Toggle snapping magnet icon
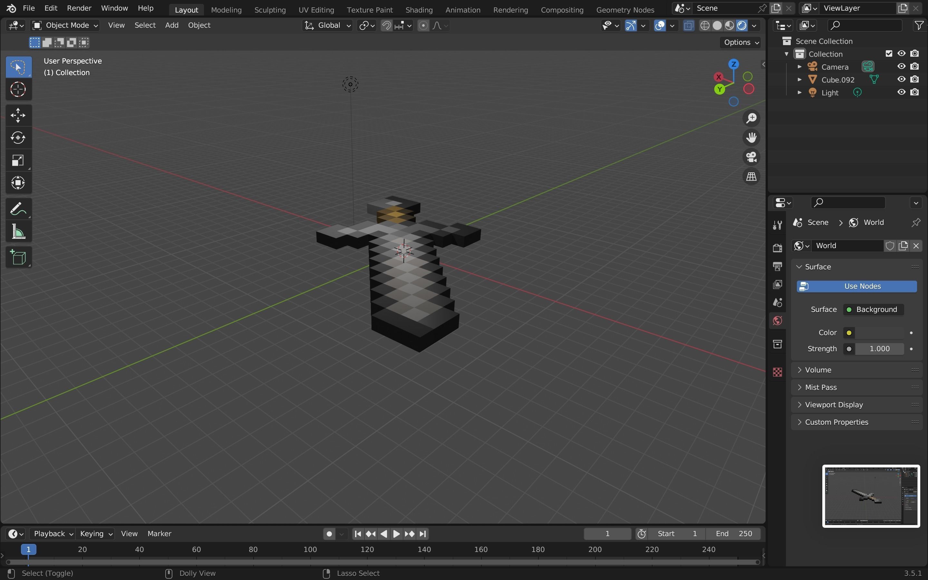Viewport: 928px width, 580px height. [387, 25]
